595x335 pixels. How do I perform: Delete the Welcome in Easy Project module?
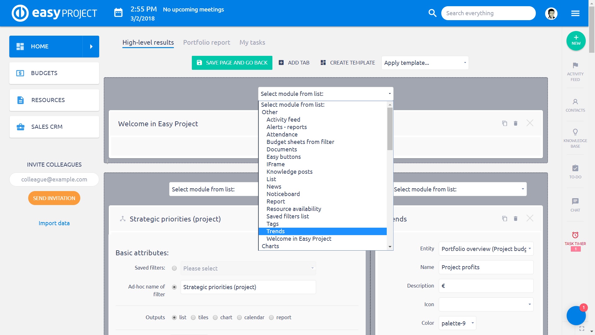516,123
